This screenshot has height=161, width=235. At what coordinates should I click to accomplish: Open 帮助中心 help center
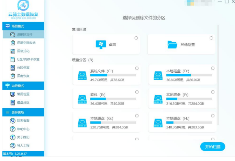click(x=13, y=129)
